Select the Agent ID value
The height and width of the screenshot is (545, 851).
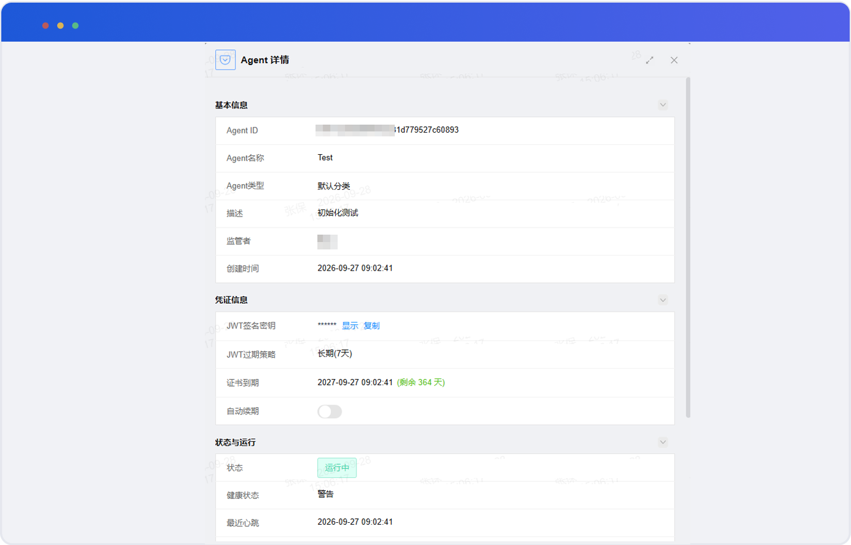coord(388,130)
